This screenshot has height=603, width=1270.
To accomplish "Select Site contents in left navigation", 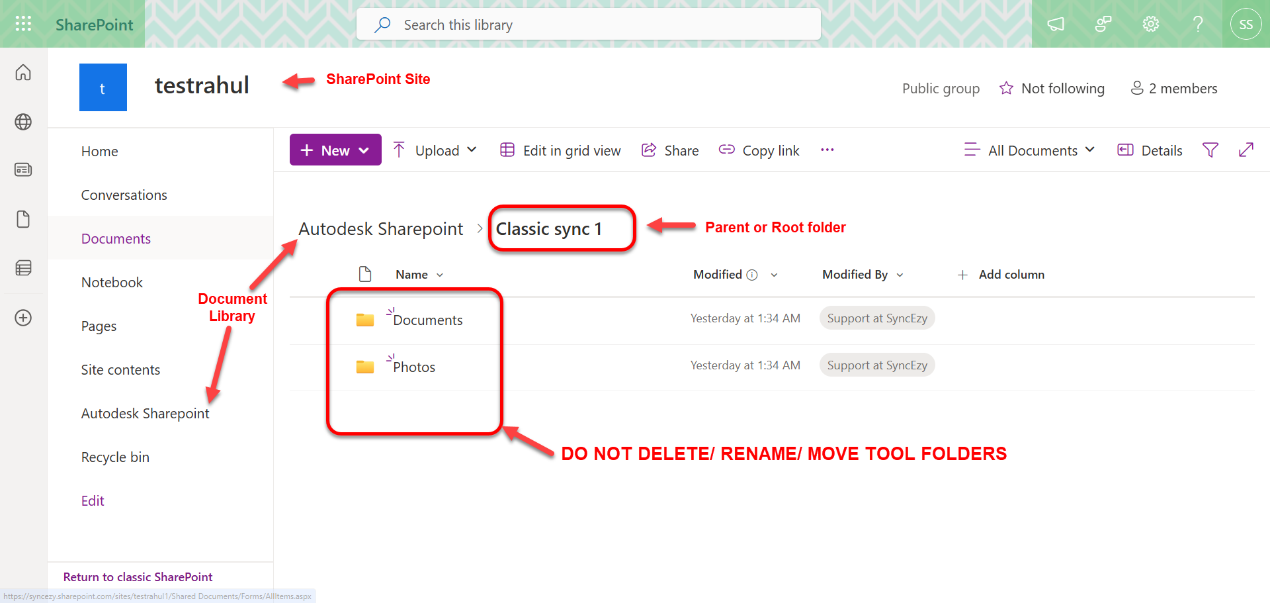I will (x=120, y=370).
